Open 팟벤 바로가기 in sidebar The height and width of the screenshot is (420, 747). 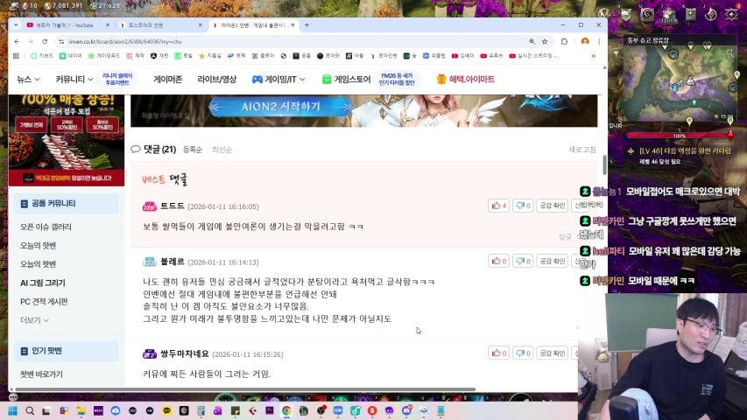point(41,374)
